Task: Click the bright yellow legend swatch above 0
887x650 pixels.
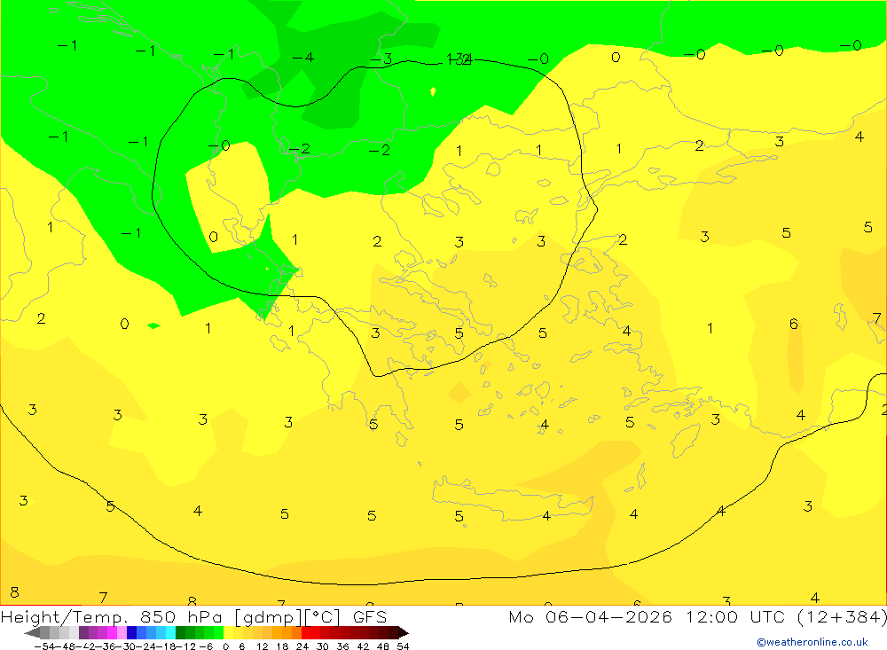Action: pyautogui.click(x=229, y=632)
